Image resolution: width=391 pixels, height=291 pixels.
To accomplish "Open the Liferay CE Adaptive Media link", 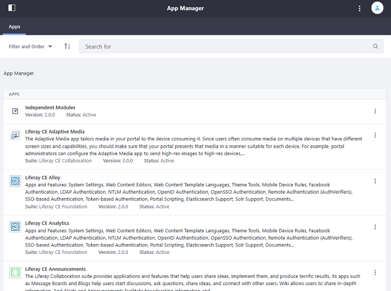I will (55, 132).
